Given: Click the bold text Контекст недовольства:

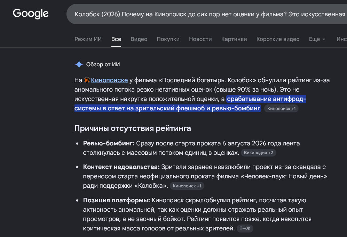Looking at the screenshot, I should click(x=121, y=167).
